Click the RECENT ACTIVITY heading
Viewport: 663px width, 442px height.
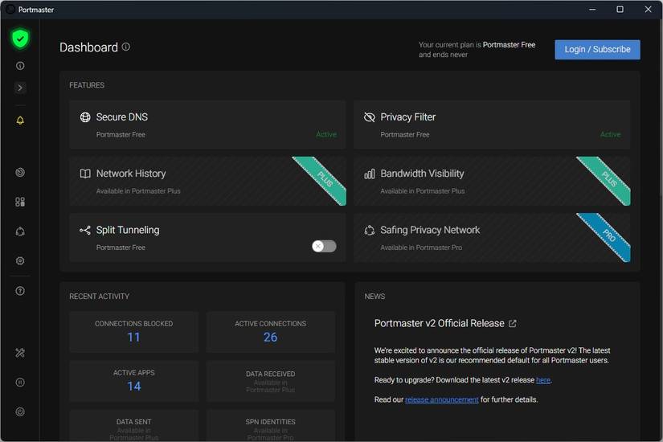point(99,297)
